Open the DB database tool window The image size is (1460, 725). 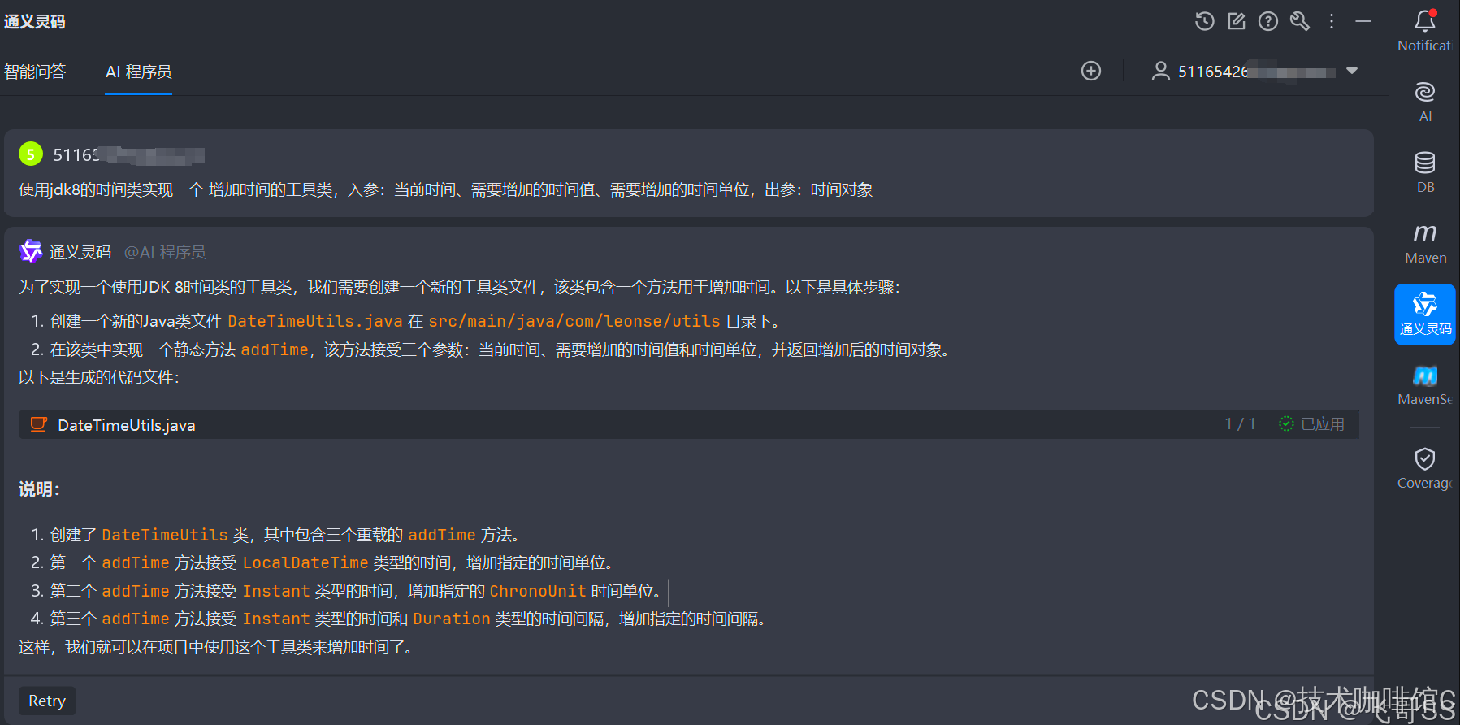(1425, 172)
